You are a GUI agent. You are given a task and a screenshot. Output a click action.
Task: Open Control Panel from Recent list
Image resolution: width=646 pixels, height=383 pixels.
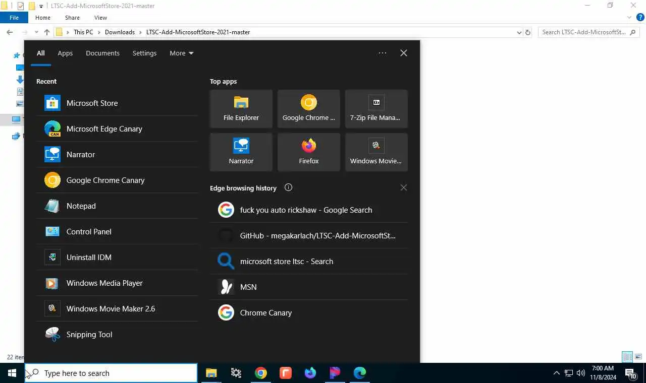(117, 231)
